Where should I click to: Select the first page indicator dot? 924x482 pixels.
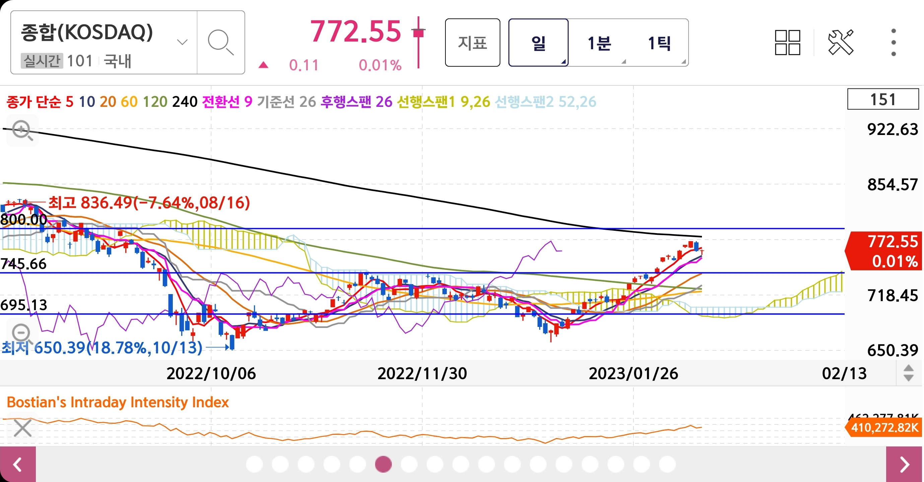[x=254, y=464]
